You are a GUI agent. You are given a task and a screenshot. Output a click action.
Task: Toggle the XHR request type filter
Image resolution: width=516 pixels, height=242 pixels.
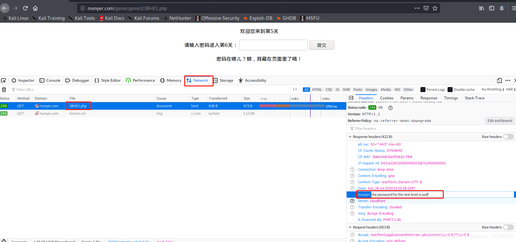(346, 90)
